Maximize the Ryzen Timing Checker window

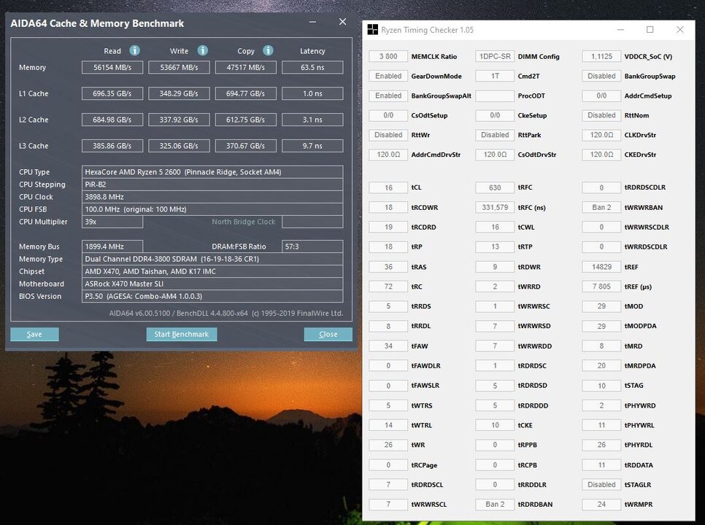(x=650, y=30)
